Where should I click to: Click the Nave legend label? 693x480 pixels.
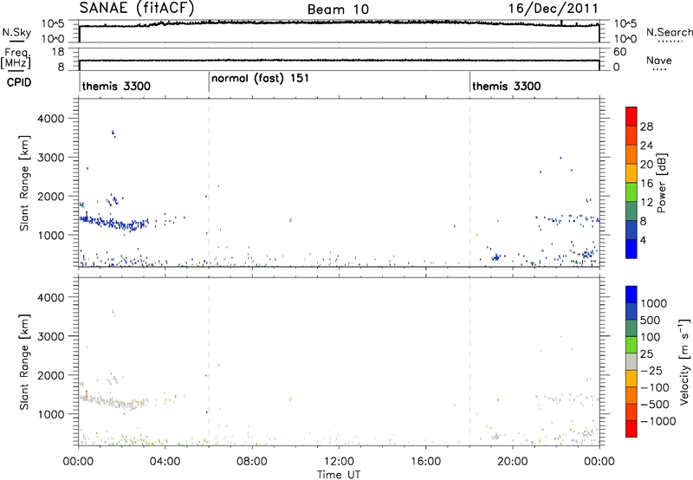[659, 60]
